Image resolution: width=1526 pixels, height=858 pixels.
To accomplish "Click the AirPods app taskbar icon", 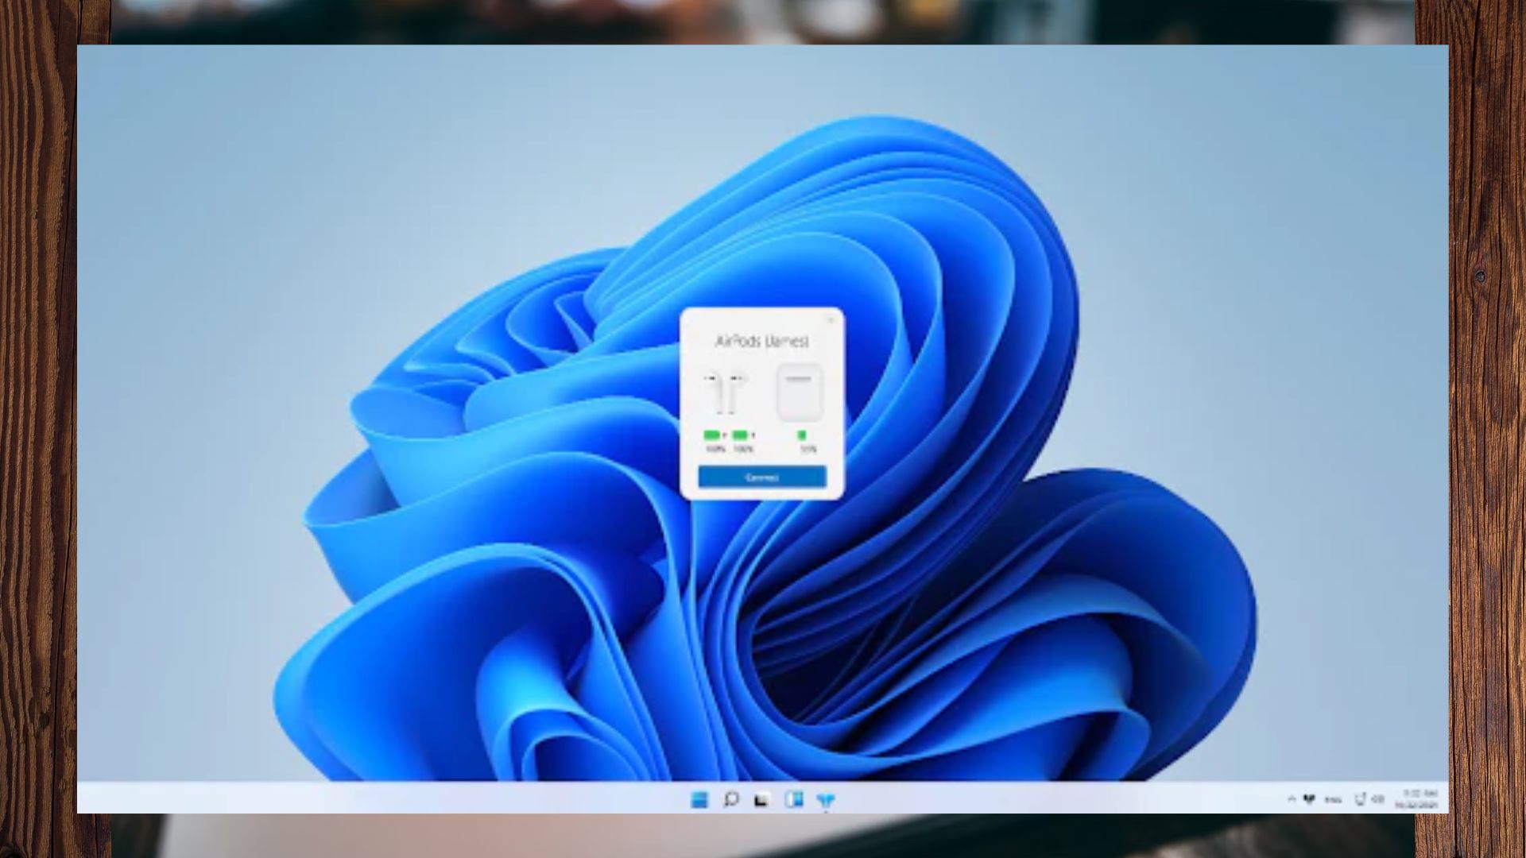I will [825, 800].
